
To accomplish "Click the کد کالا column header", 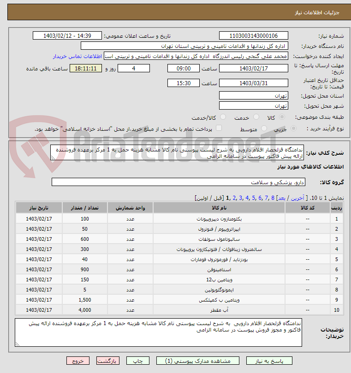I will [x=308, y=208].
